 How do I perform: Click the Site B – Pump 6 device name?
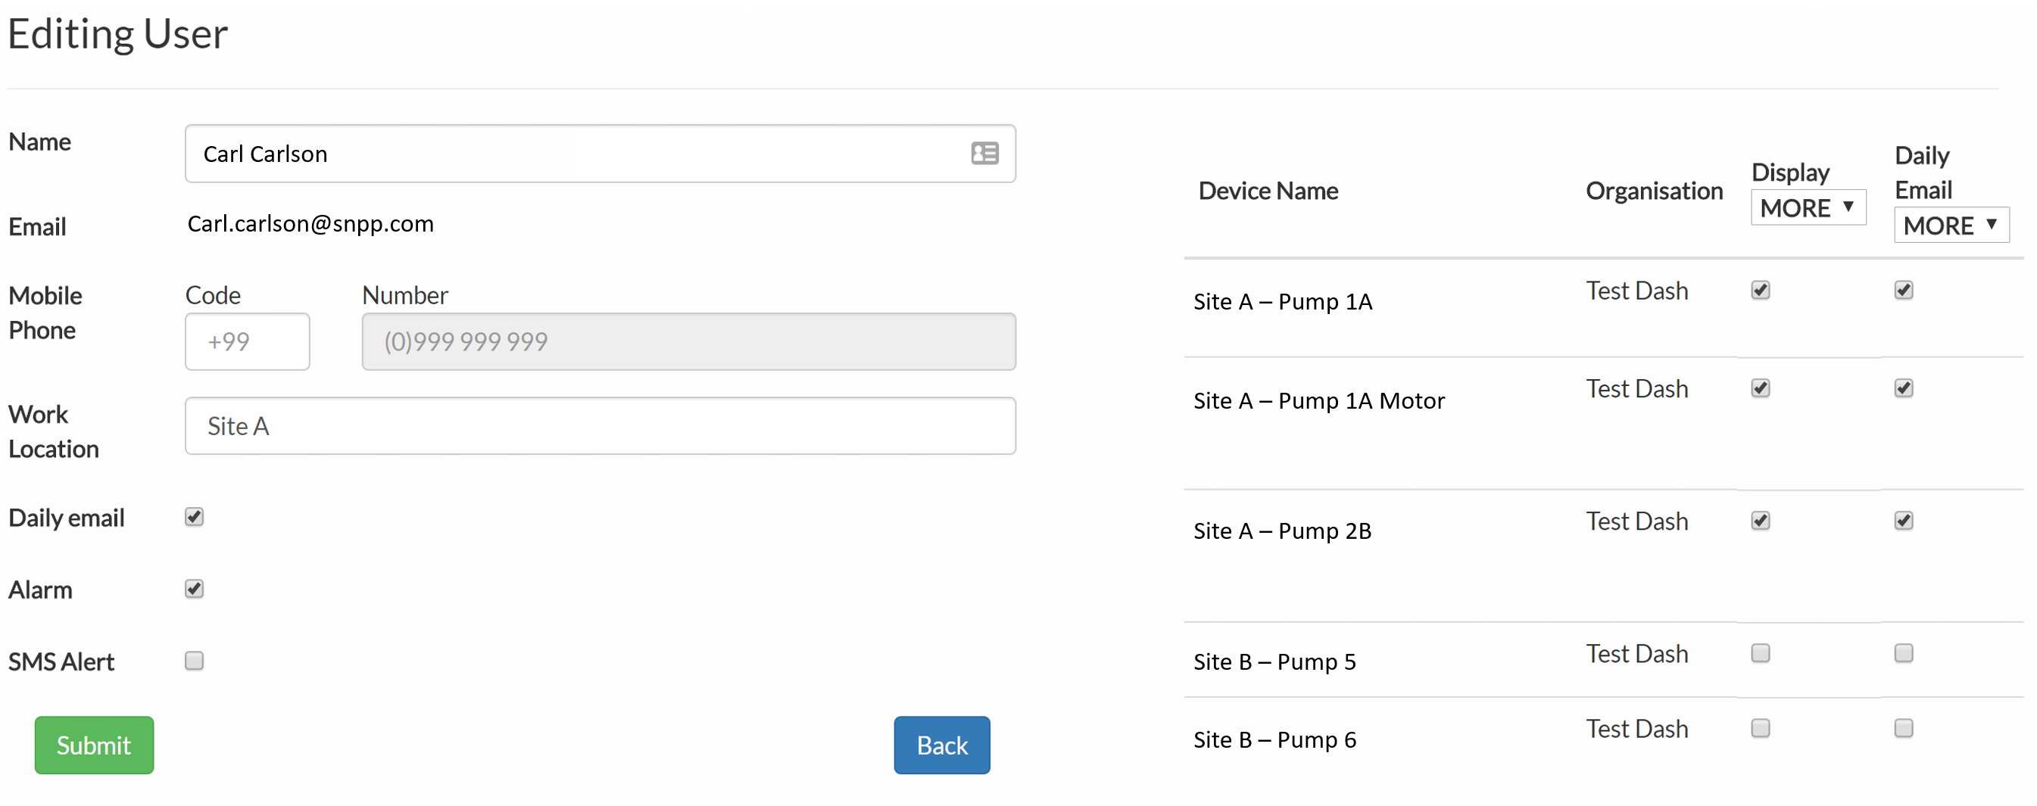1274,739
